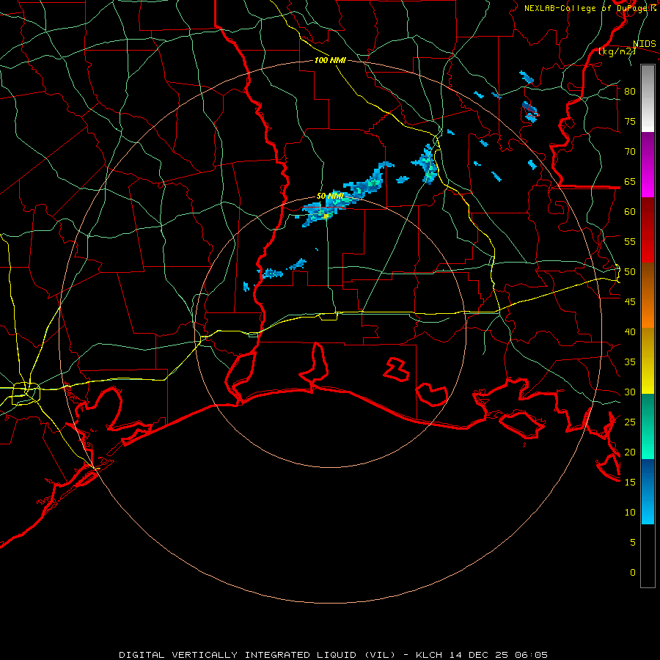The height and width of the screenshot is (660, 660).
Task: Click the DIGITAL VERTICALLY INTEGRATED LIQUID (VIL) title
Action: [x=258, y=655]
